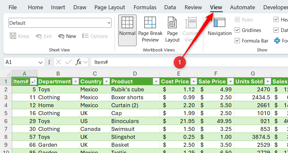Viewport: 288px width, 153px height.
Task: Click the Units Sold value 2434.5
Action: [x=253, y=97]
